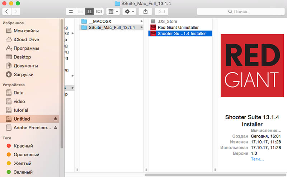Viewport: 287px width, 177px height.
Task: Eject the Untitled volume
Action: pyautogui.click(x=56, y=119)
